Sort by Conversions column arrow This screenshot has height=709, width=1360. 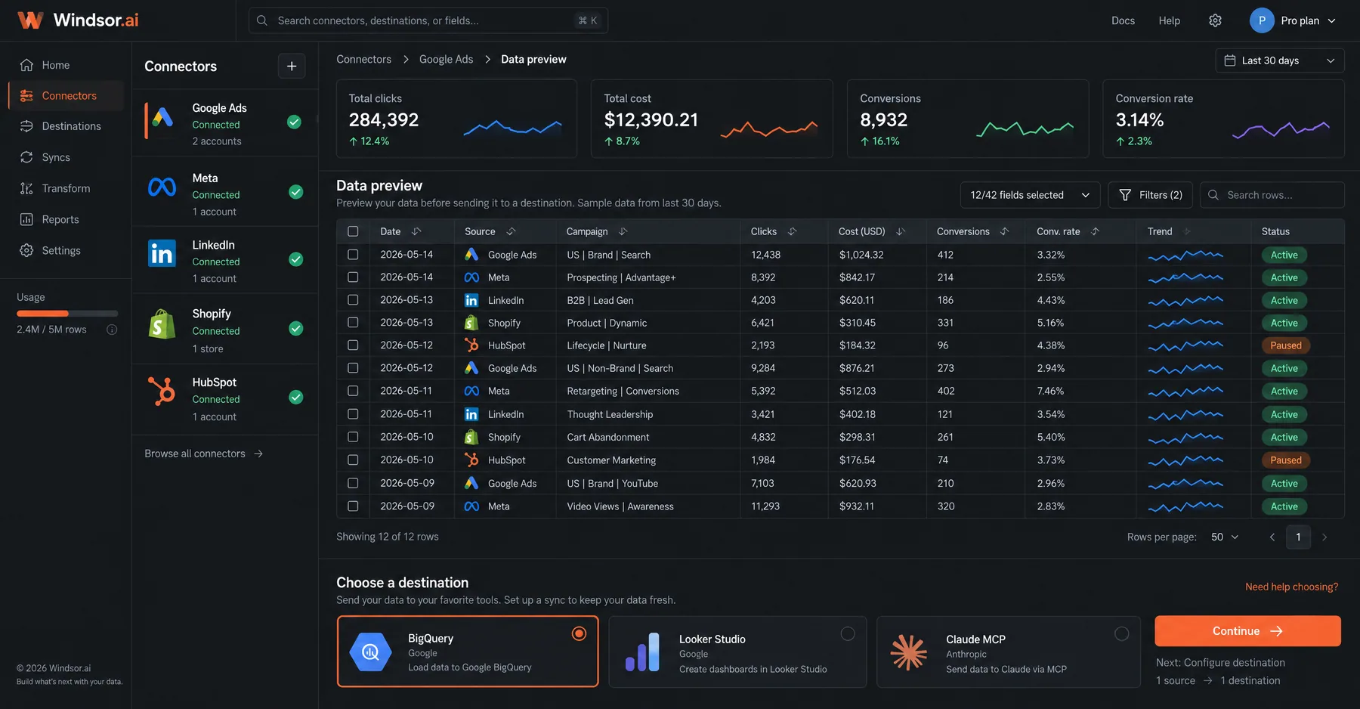coord(1004,231)
